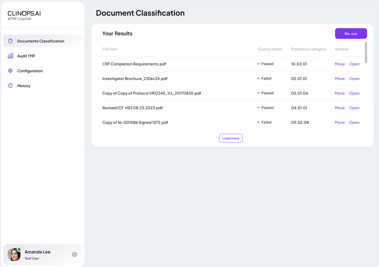
Task: Open Investigator Brochure_21Dec24.pdf
Action: (x=354, y=79)
